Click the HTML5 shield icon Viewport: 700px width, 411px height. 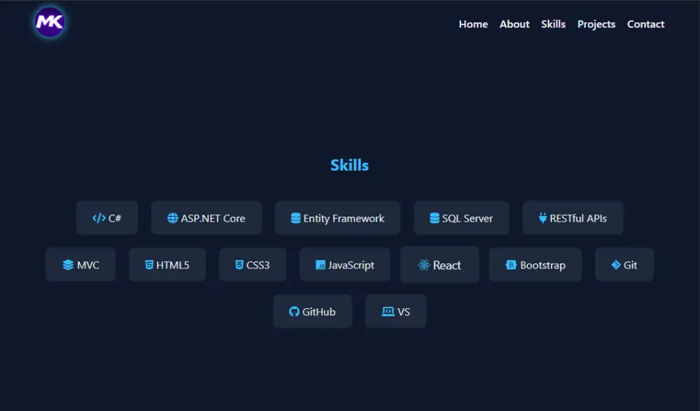click(150, 264)
